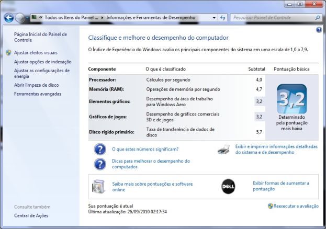326x229 pixels.
Task: Open 'Ajustar opções de indexação' link
Action: [x=42, y=62]
